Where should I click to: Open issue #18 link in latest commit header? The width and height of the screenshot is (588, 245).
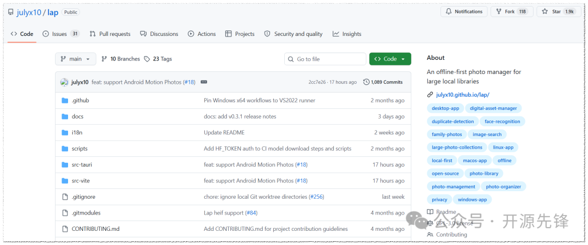(x=189, y=82)
